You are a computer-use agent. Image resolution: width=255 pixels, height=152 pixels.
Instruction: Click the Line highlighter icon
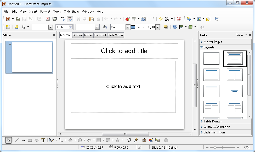pyautogui.click(x=17, y=27)
